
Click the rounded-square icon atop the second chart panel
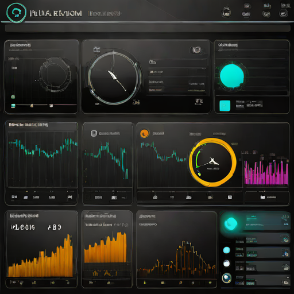tap(94, 133)
